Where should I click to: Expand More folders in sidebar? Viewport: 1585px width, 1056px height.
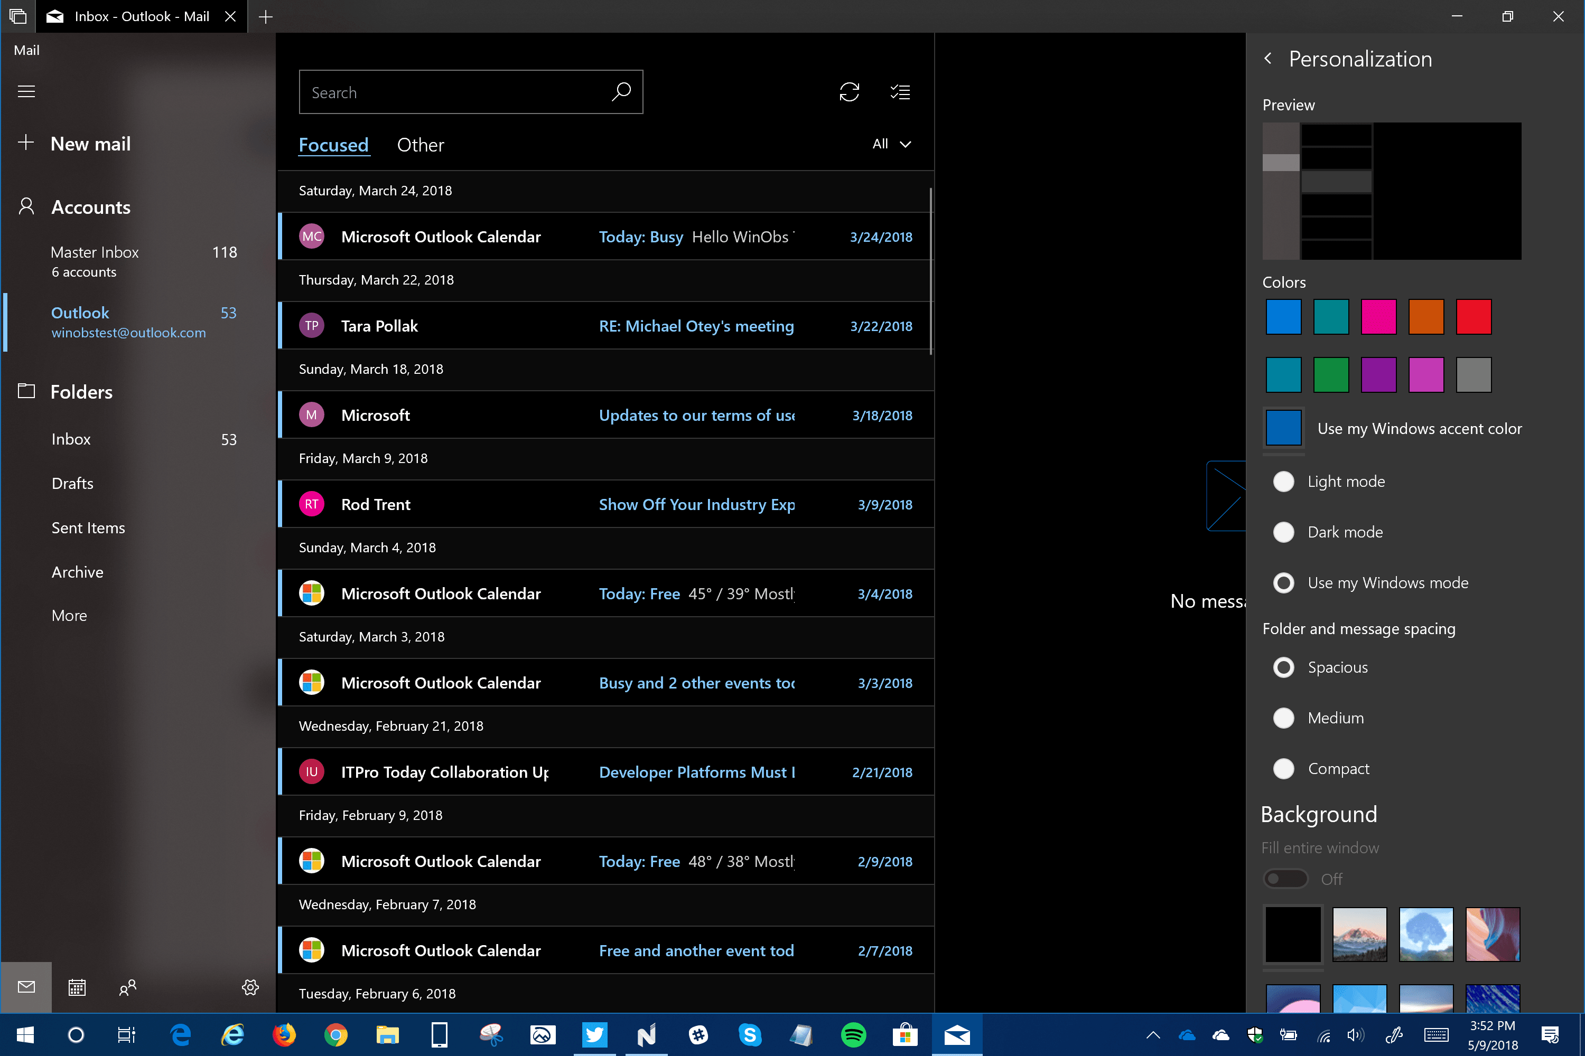coord(69,616)
